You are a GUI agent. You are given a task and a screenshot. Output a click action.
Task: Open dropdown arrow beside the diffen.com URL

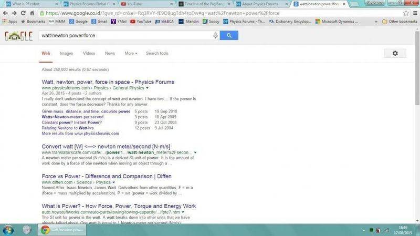[113, 182]
